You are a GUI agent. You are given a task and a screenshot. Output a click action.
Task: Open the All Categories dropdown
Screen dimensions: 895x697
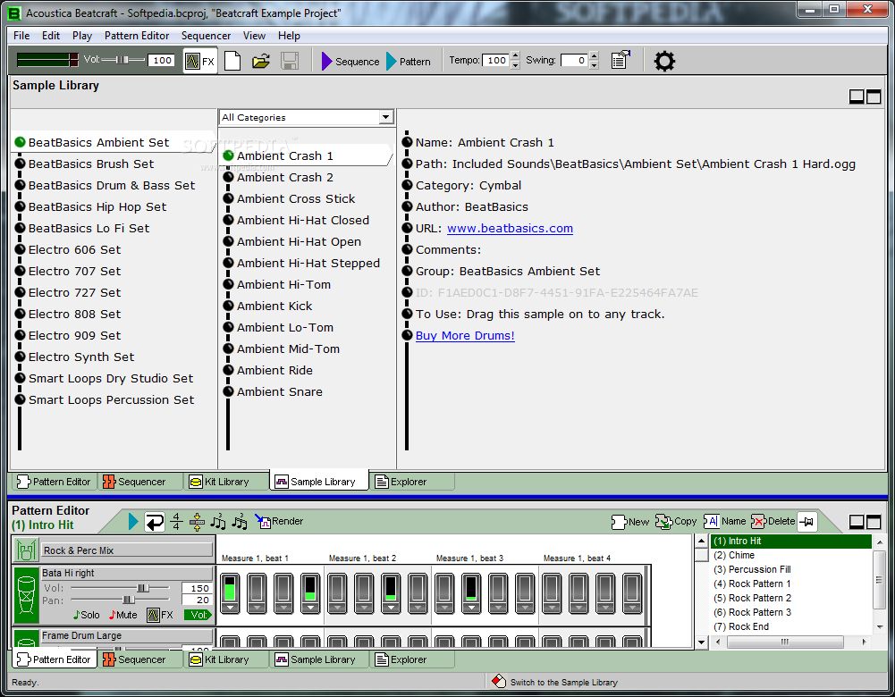coord(386,117)
